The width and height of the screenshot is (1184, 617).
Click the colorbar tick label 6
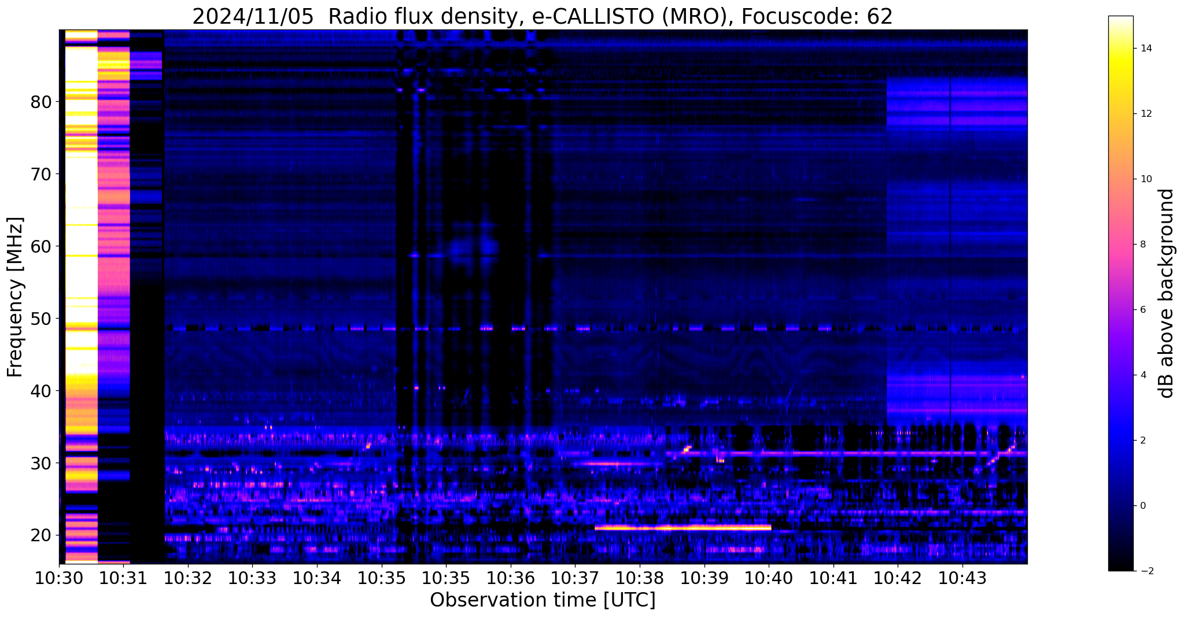[x=1142, y=310]
